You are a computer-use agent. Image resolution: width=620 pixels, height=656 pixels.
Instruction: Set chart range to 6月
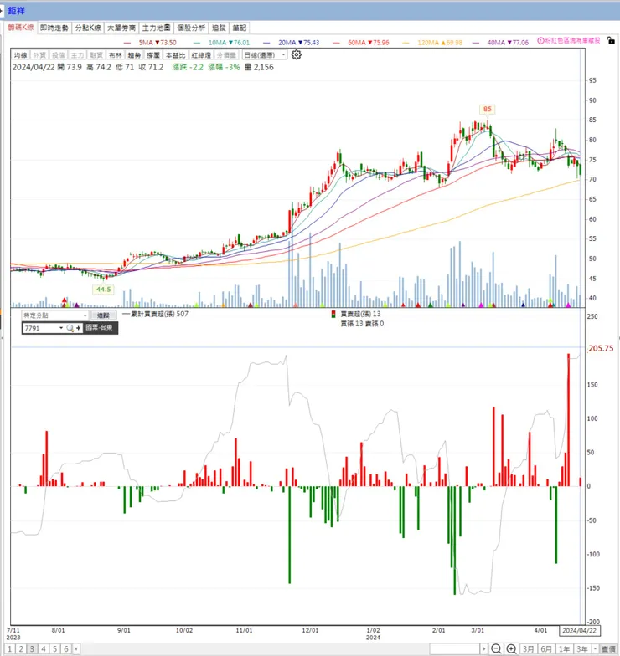coord(546,649)
